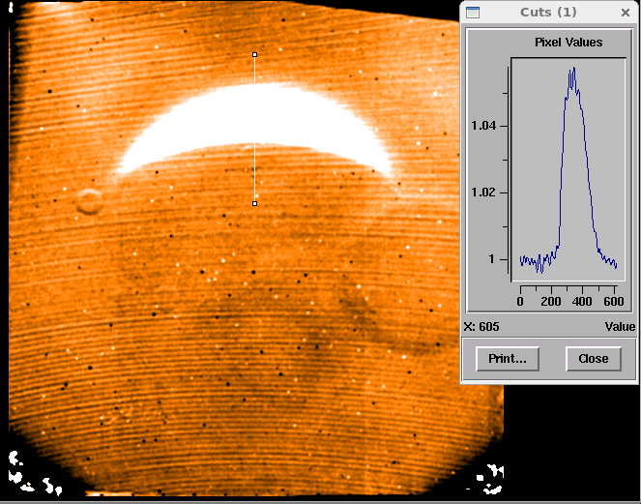The width and height of the screenshot is (641, 504).
Task: Click the Value label under the plot
Action: pos(620,327)
